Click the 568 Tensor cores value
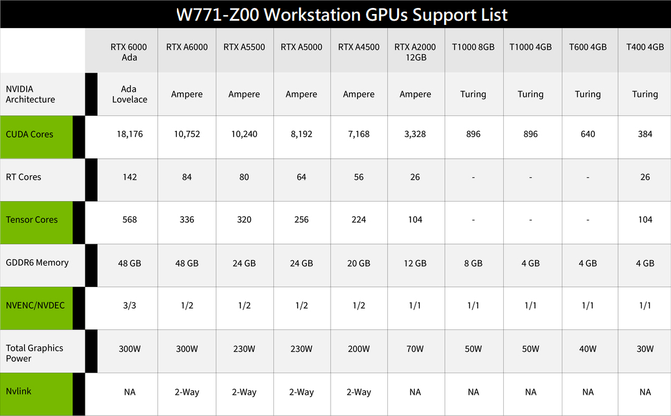Screen dimensions: 671x416 (130, 219)
